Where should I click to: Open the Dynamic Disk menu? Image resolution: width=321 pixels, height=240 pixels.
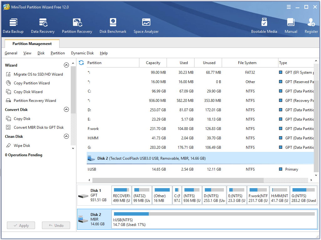pyautogui.click(x=82, y=53)
